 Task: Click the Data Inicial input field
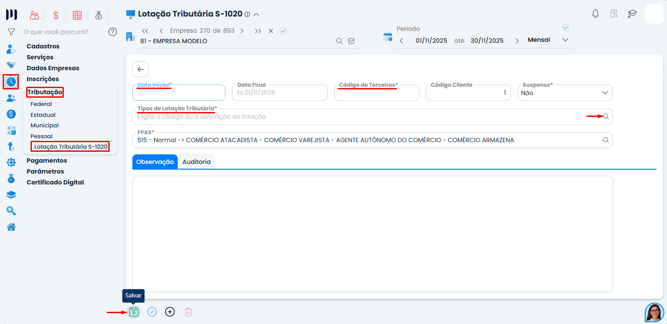click(x=179, y=93)
